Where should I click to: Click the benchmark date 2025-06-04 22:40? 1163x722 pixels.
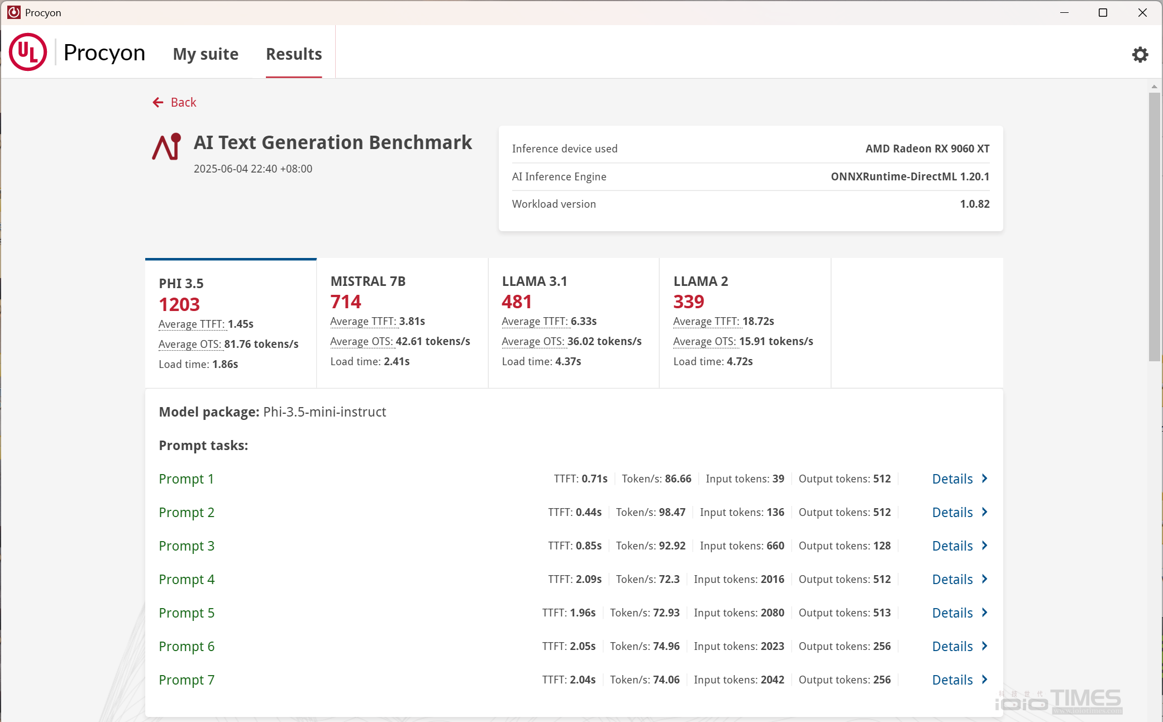click(x=253, y=169)
